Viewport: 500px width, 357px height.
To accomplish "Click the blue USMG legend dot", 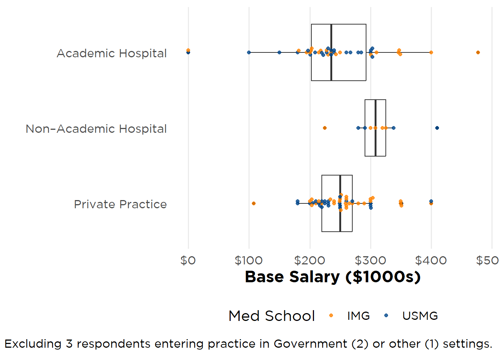I will [386, 316].
